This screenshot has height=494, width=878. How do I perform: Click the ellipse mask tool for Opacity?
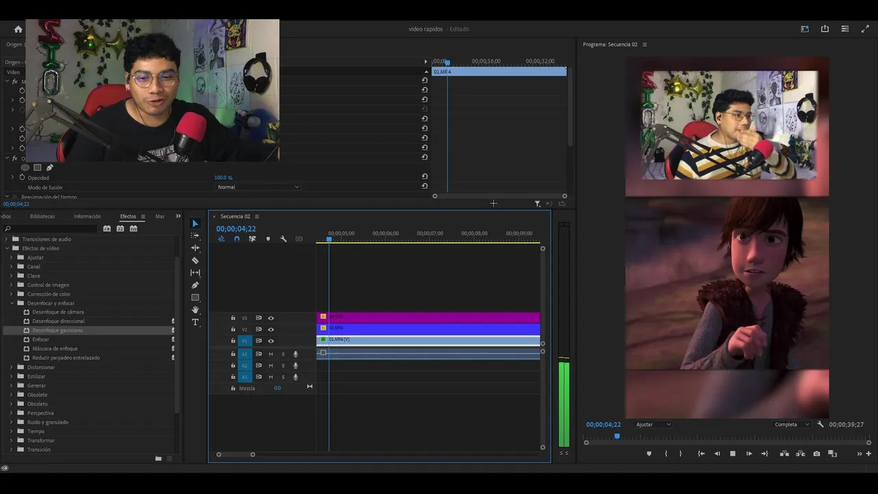point(25,167)
